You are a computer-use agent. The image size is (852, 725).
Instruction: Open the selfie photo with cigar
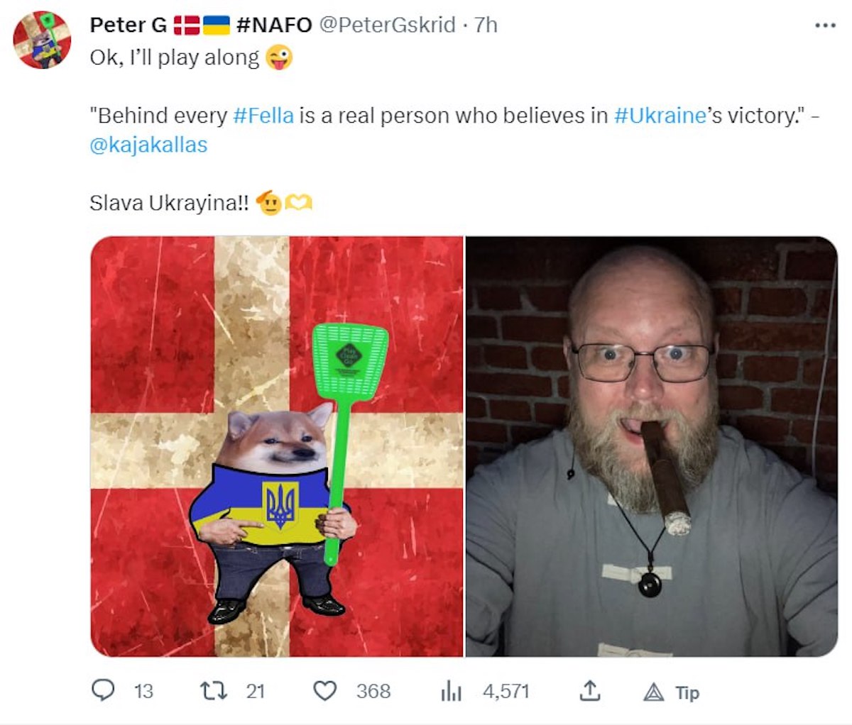coord(652,446)
